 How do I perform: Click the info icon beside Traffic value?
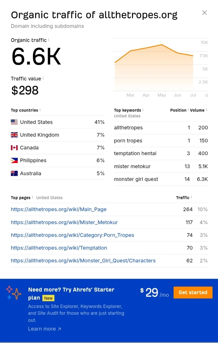(43, 78)
